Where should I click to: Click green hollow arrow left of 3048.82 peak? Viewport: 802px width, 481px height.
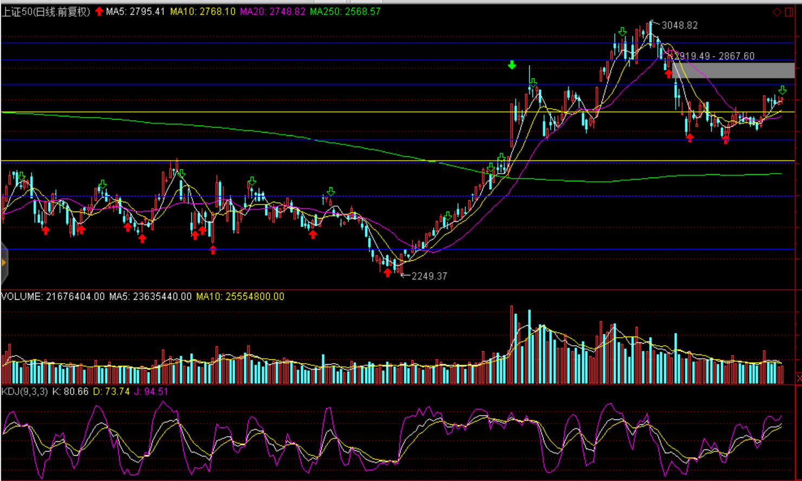[623, 32]
